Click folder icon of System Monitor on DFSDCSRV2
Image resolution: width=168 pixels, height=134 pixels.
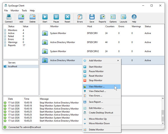tap(45, 51)
